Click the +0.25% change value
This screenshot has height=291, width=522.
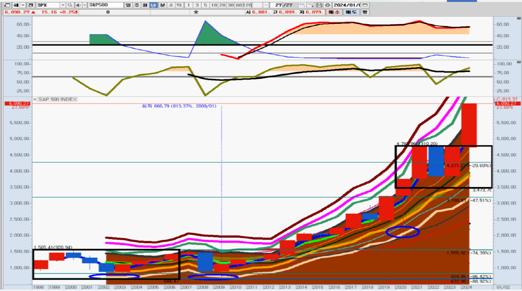pyautogui.click(x=69, y=12)
